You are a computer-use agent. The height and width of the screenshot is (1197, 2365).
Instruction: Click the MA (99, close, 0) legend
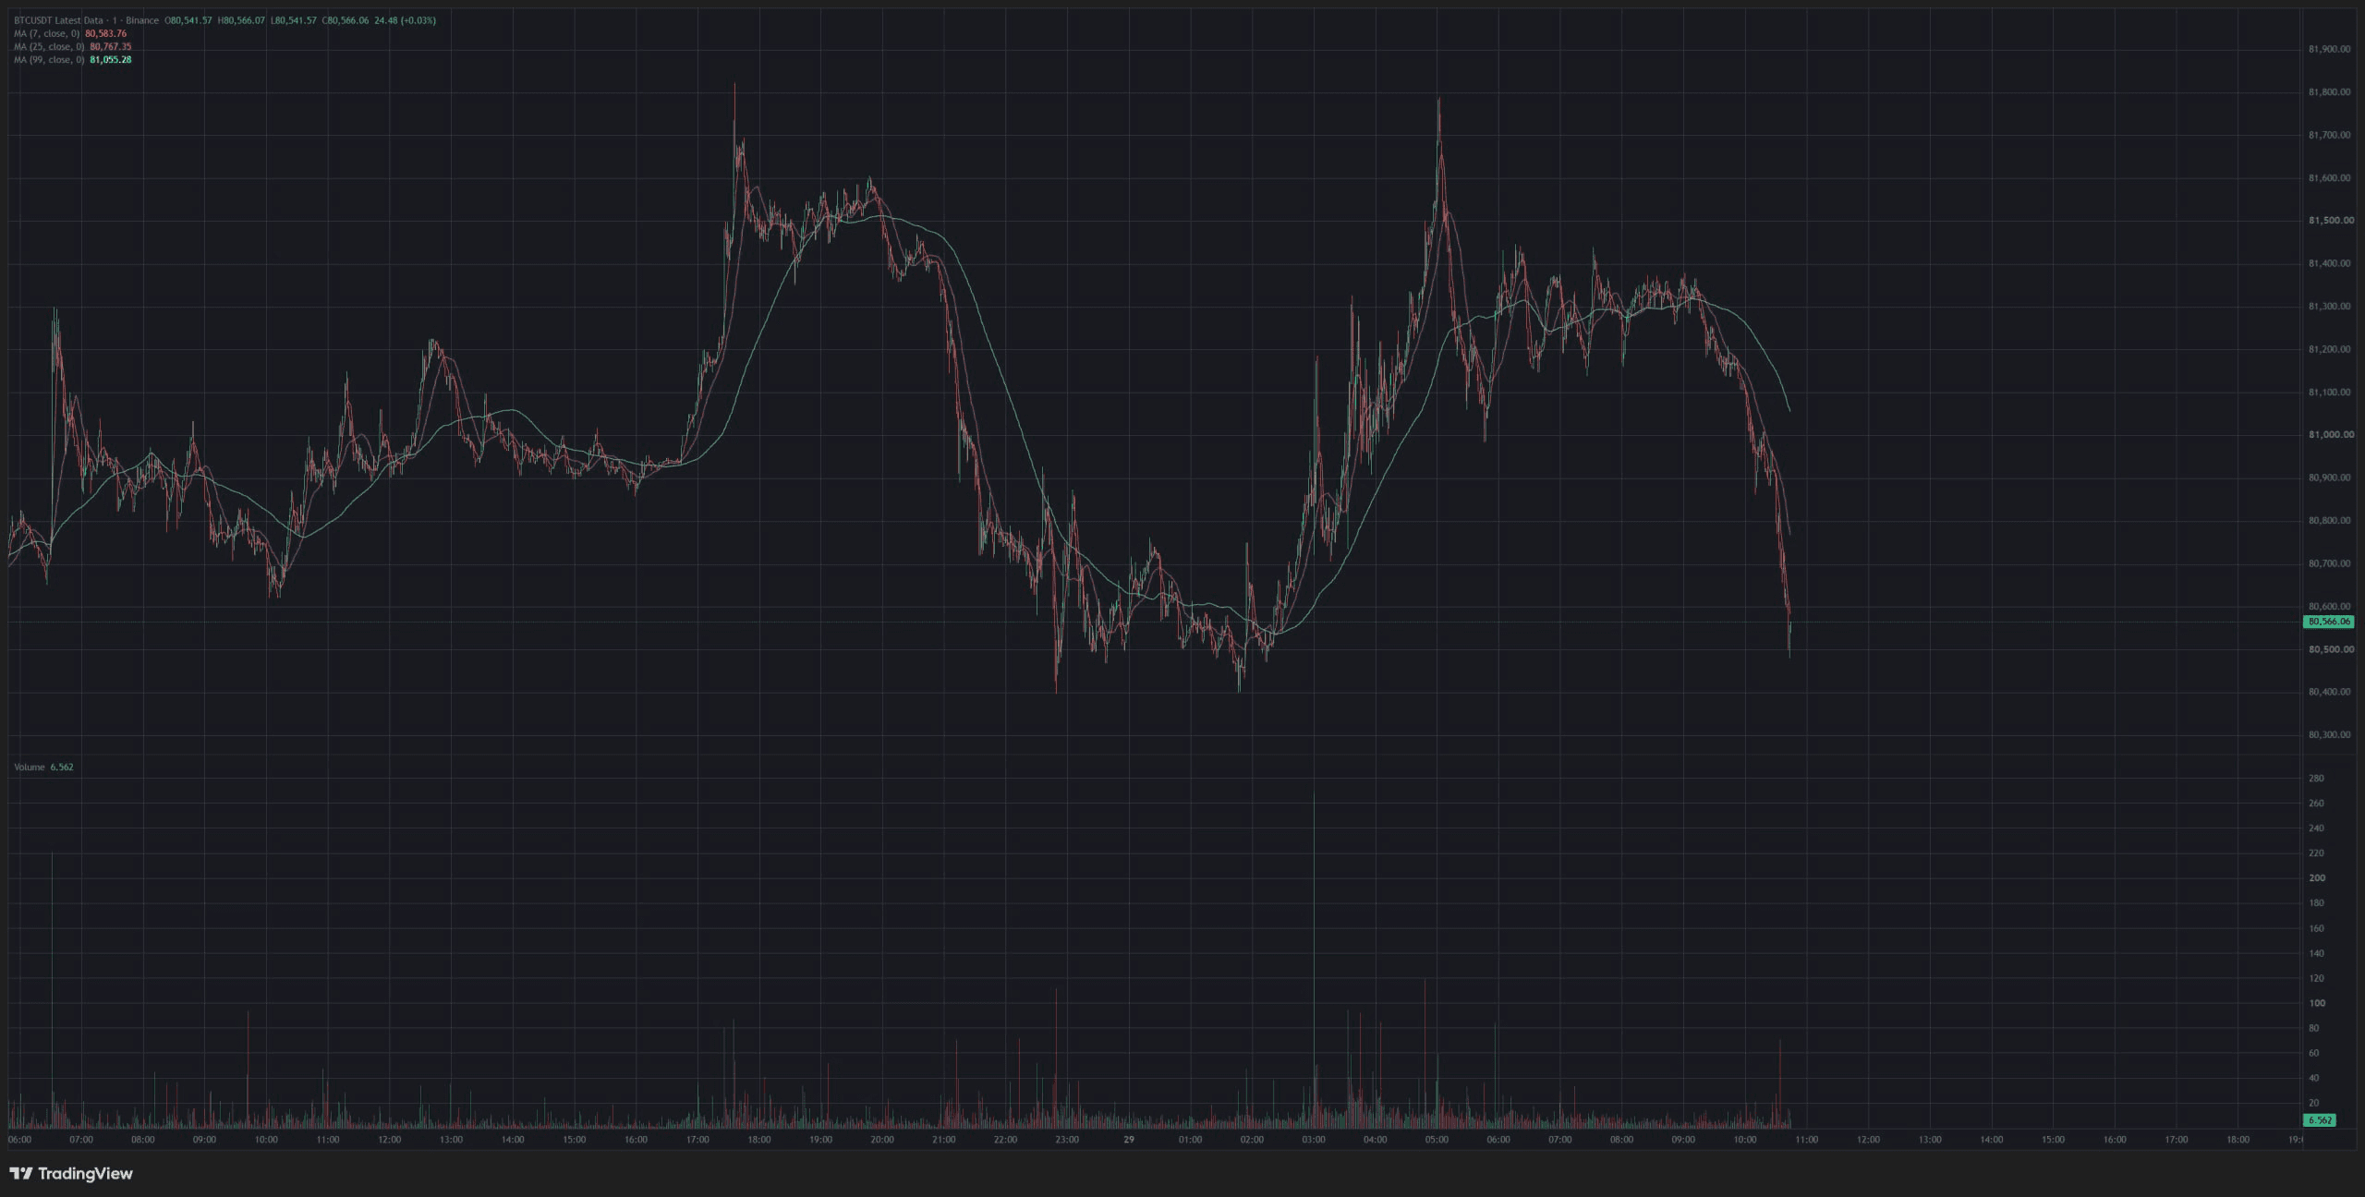(50, 59)
